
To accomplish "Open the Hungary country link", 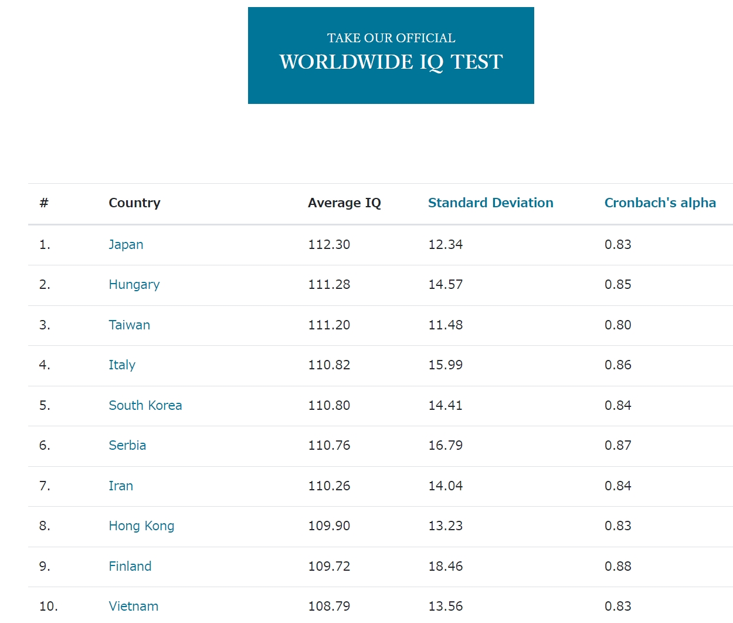I will coord(134,285).
